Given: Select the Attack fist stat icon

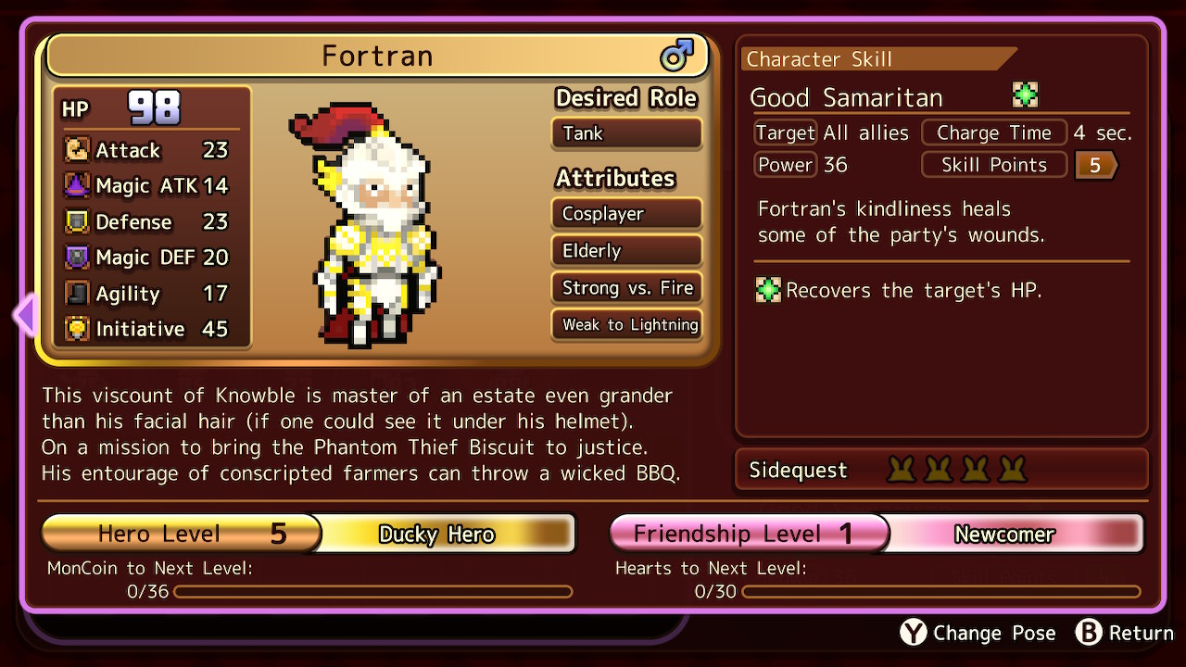Looking at the screenshot, I should coord(77,150).
